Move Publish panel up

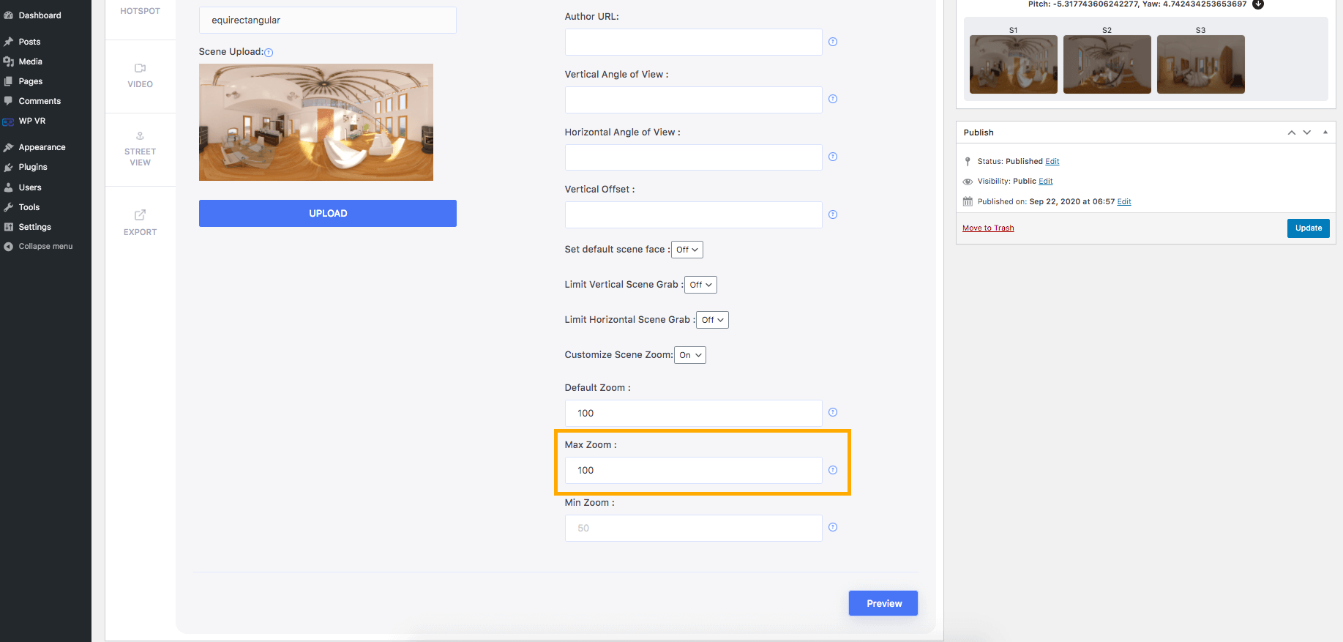click(x=1292, y=132)
